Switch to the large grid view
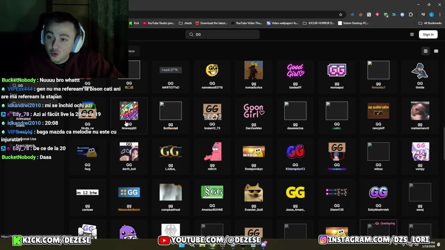The height and width of the screenshot is (250, 445). [426, 51]
